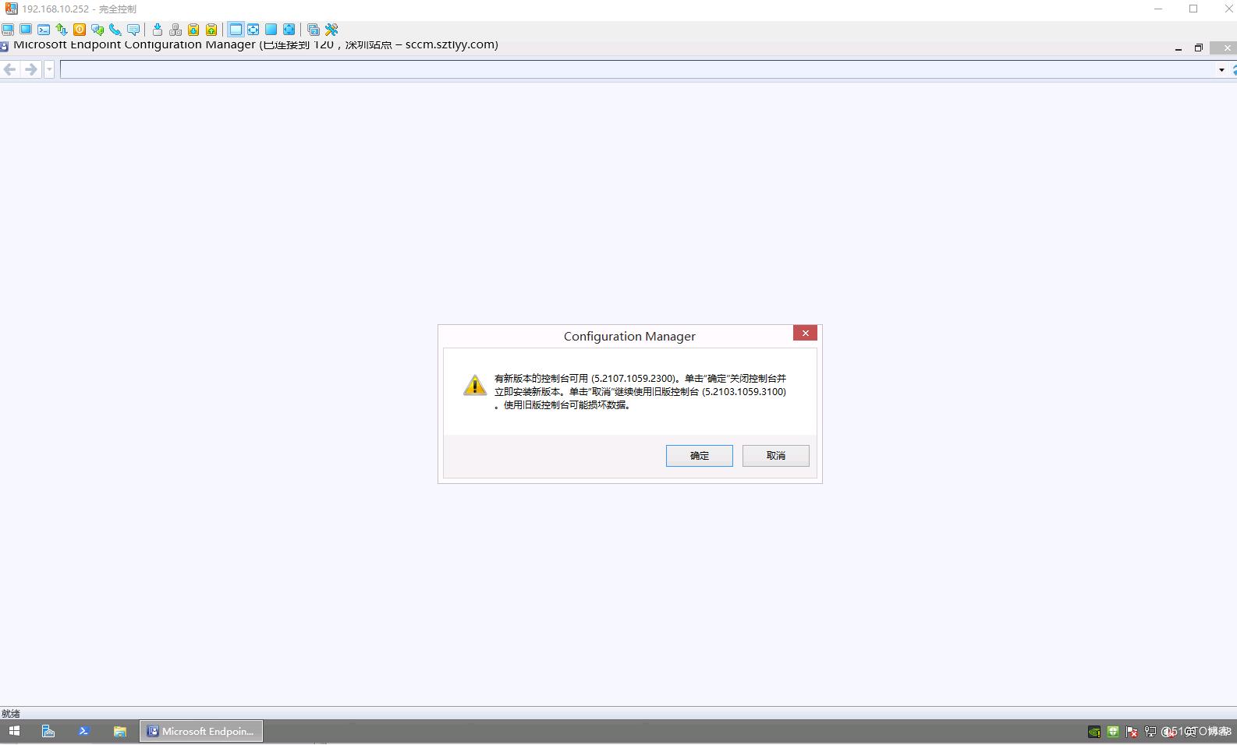Click NVIDIA tray icon
Image resolution: width=1237 pixels, height=745 pixels.
click(x=1094, y=732)
